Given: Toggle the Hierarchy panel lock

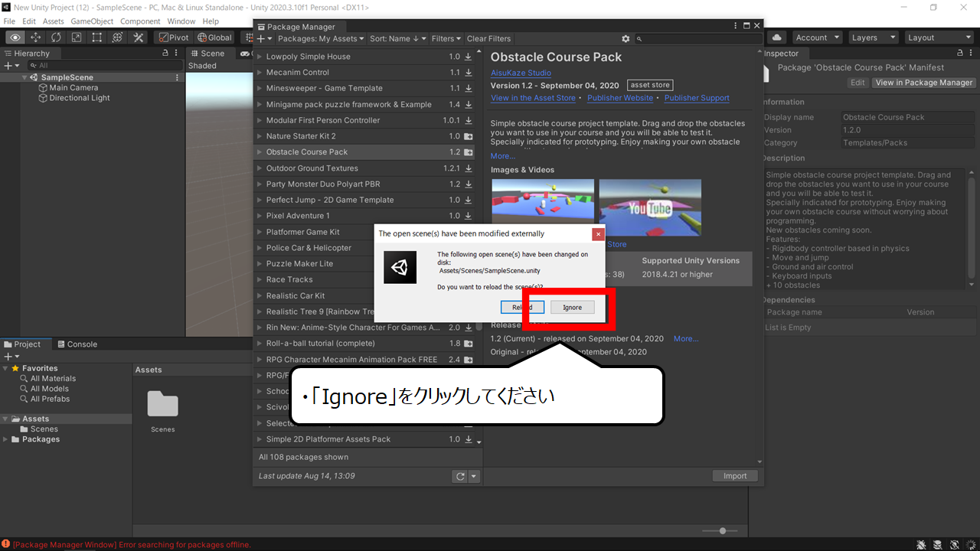Looking at the screenshot, I should pos(165,54).
